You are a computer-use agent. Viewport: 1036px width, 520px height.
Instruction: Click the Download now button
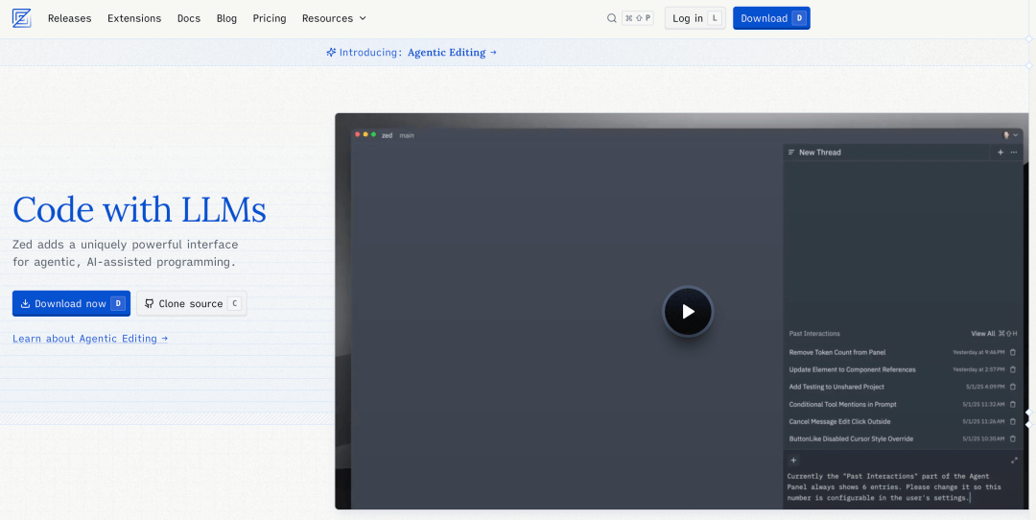pyautogui.click(x=71, y=304)
